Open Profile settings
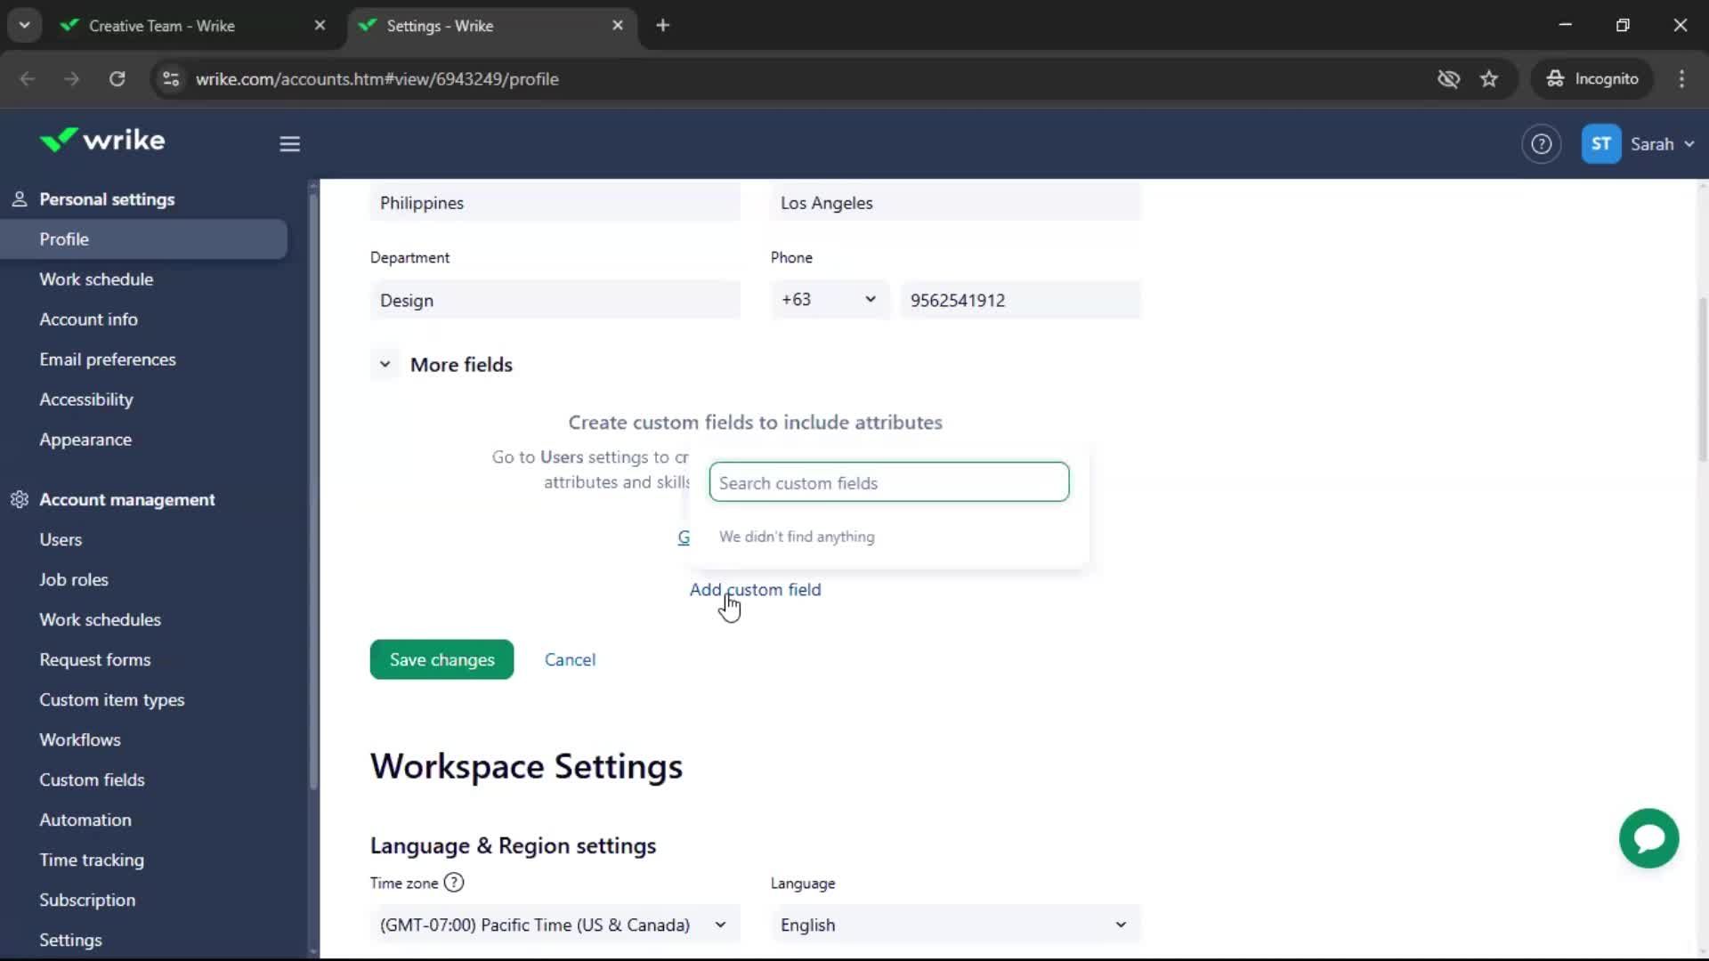 [x=143, y=239]
